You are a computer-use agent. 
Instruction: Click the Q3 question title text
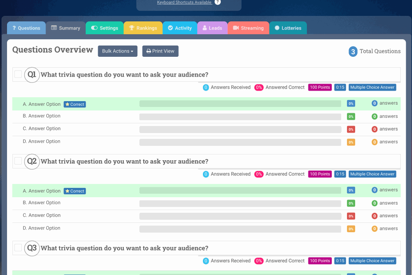(x=125, y=248)
